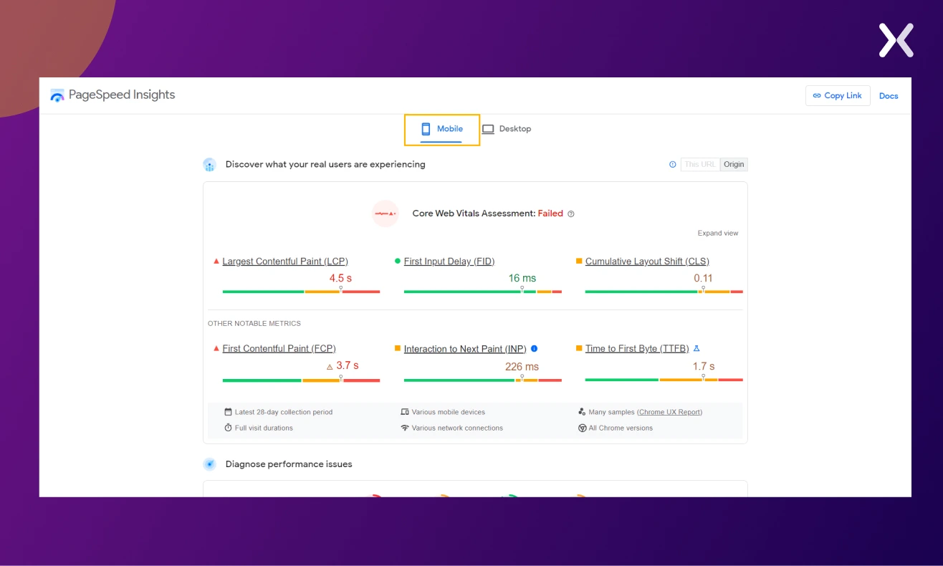Click the FCP distribution bar
The height and width of the screenshot is (566, 943).
pos(301,380)
